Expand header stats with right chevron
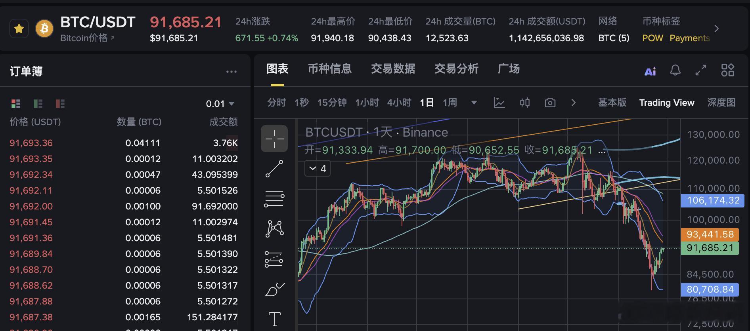The width and height of the screenshot is (750, 331). tap(716, 29)
